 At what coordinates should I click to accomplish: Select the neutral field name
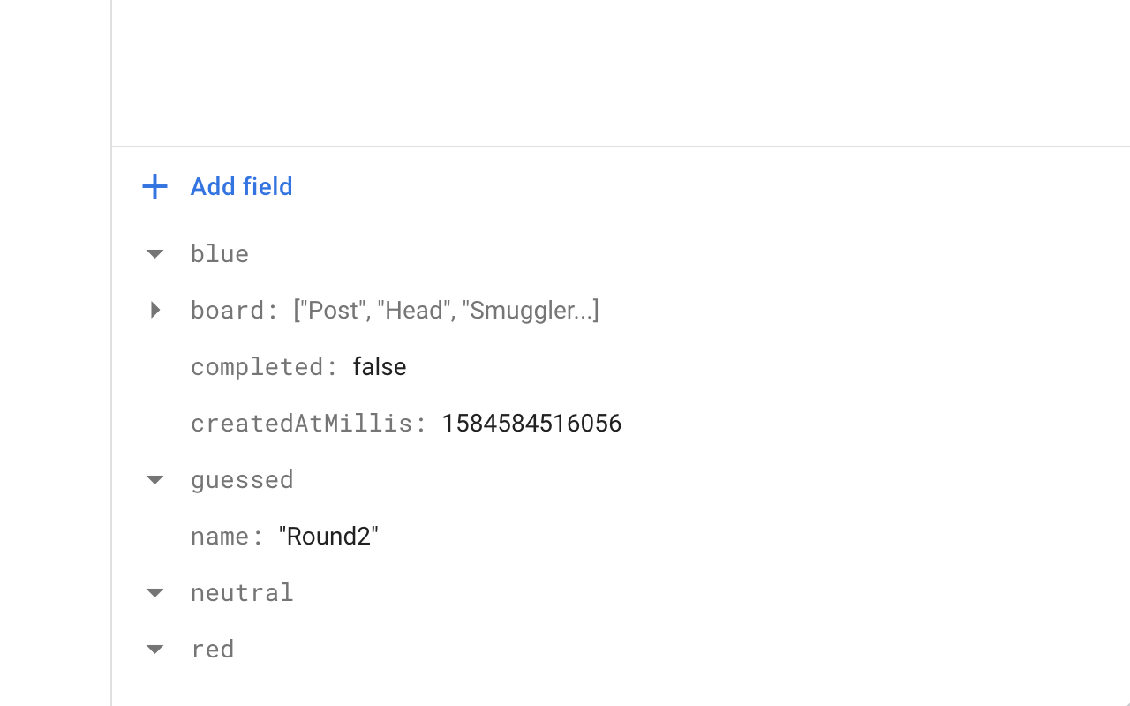click(x=242, y=592)
